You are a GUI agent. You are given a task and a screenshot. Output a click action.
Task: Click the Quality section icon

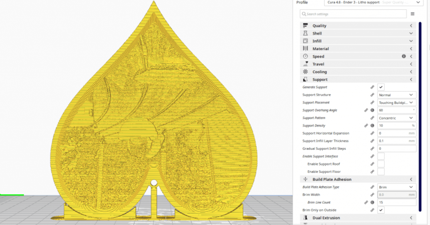point(305,25)
